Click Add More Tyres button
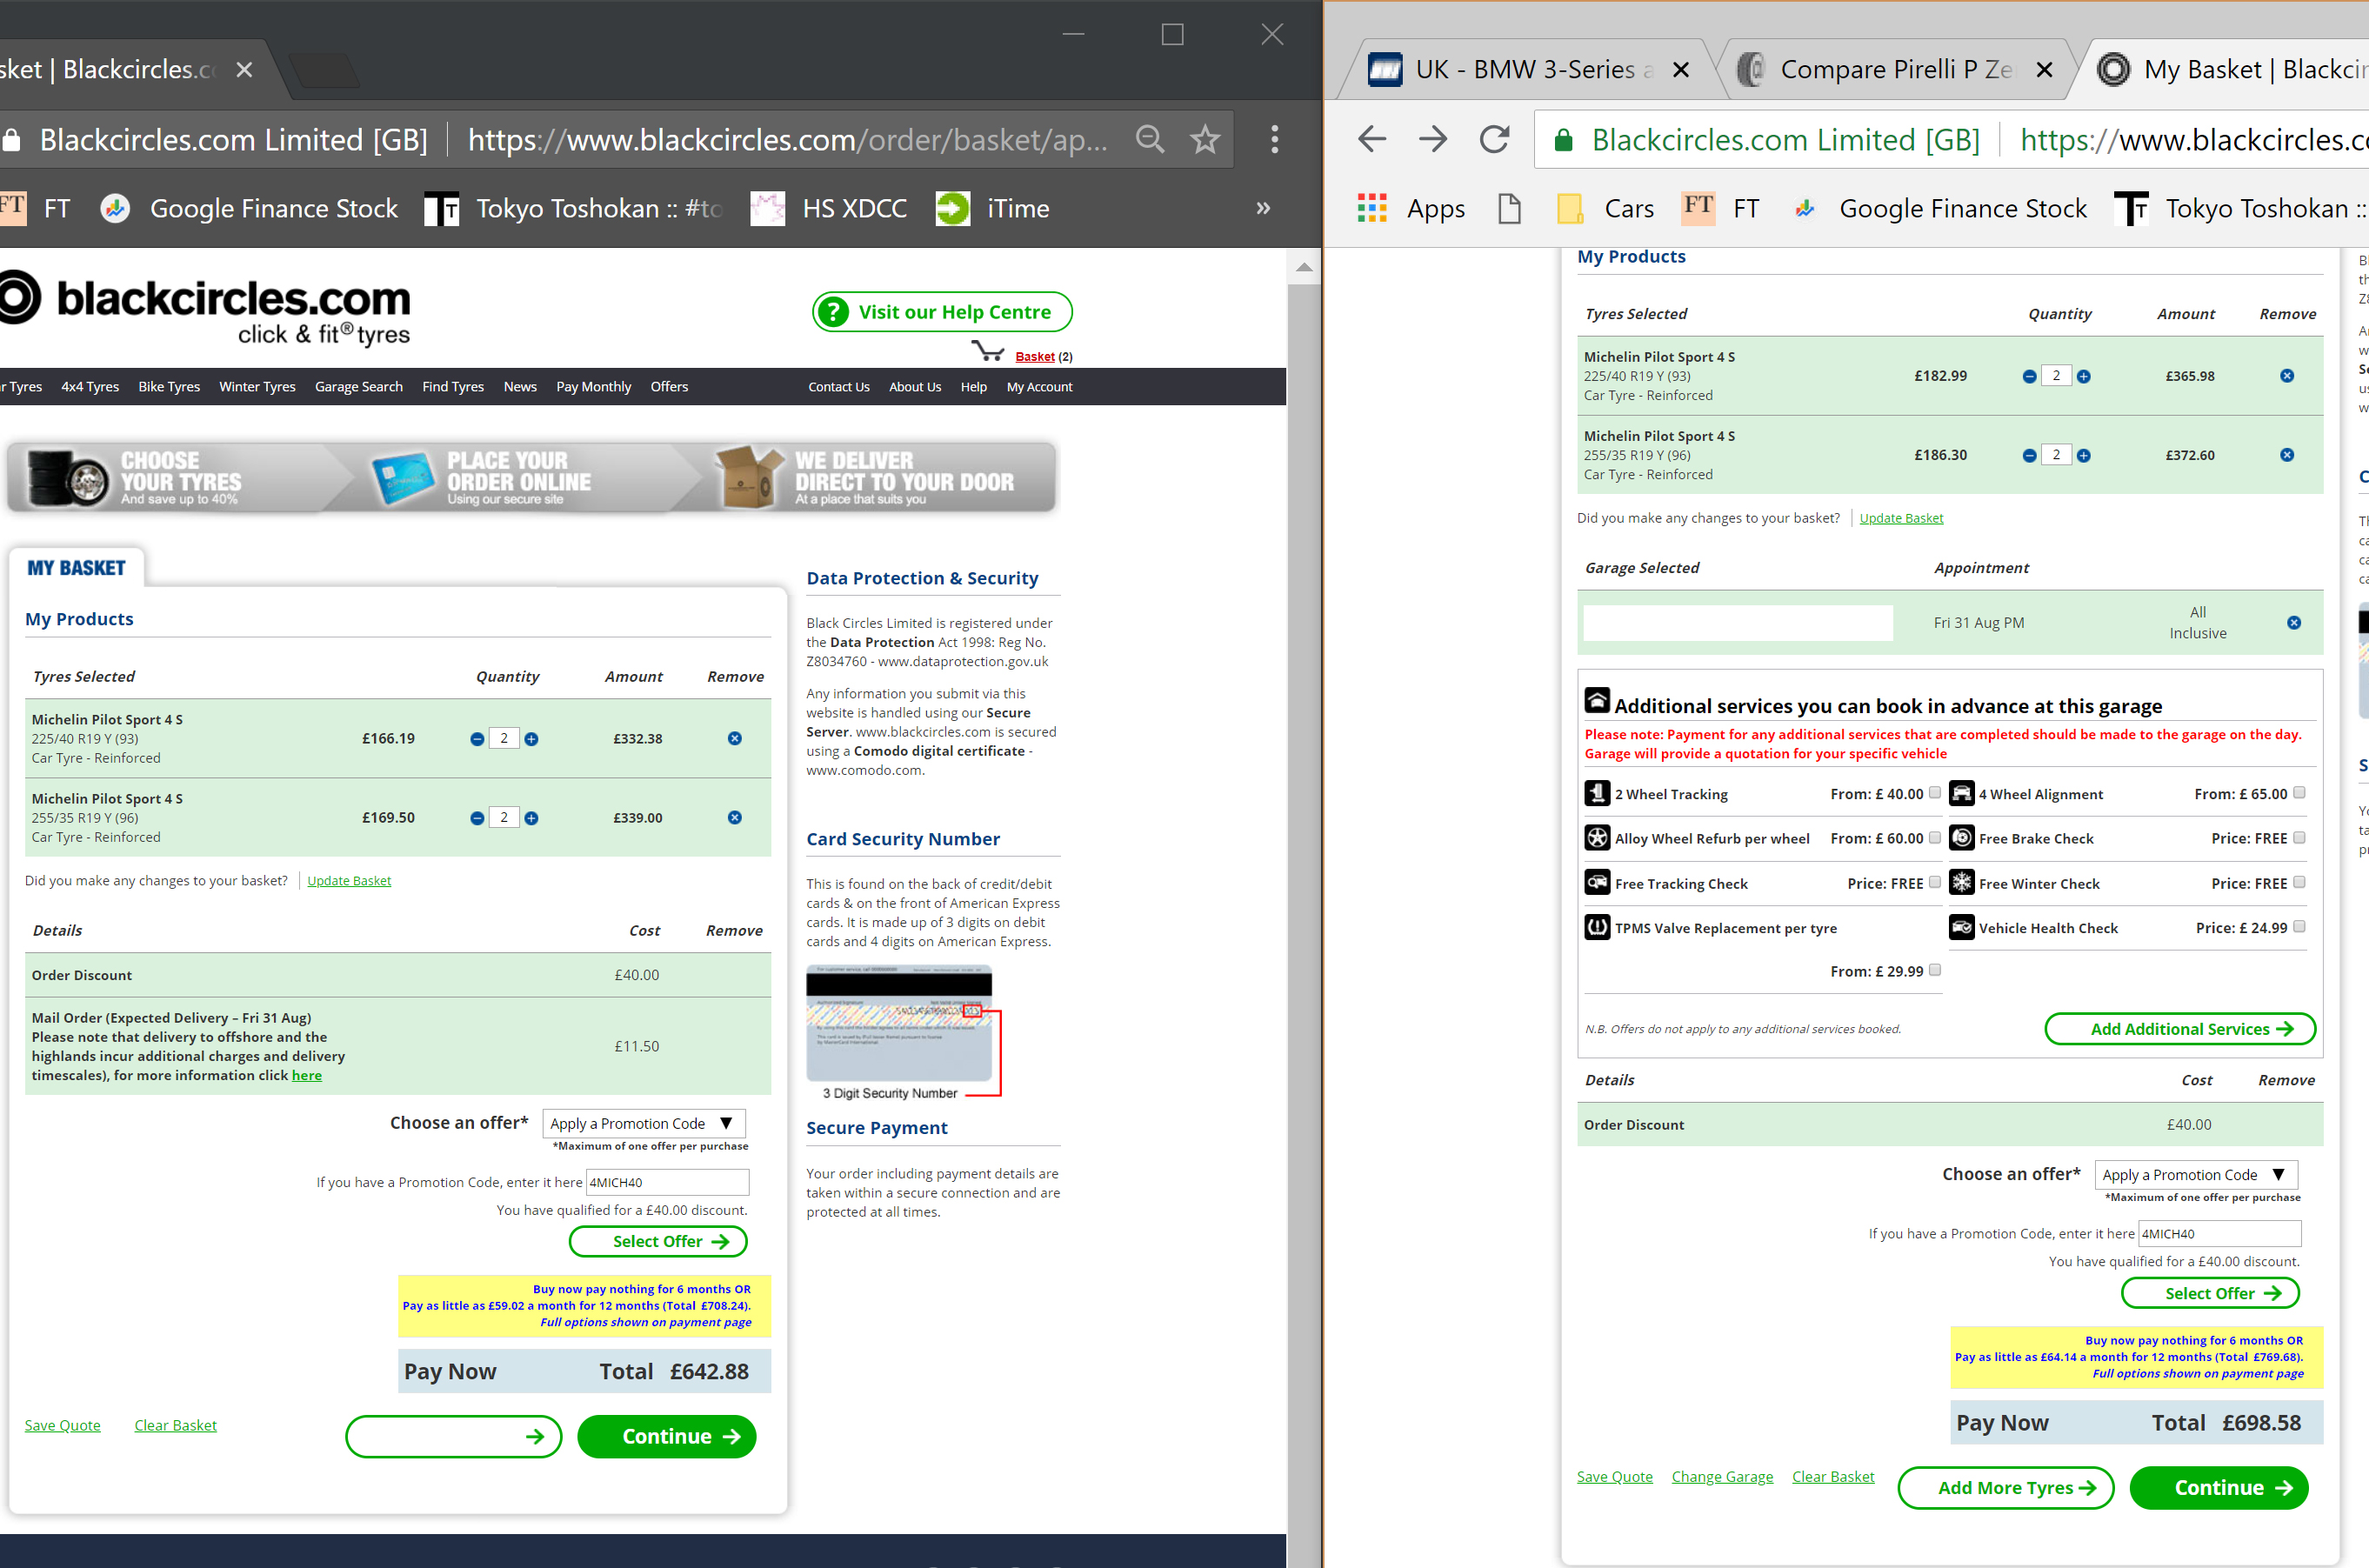The image size is (2369, 1568). click(x=2006, y=1488)
